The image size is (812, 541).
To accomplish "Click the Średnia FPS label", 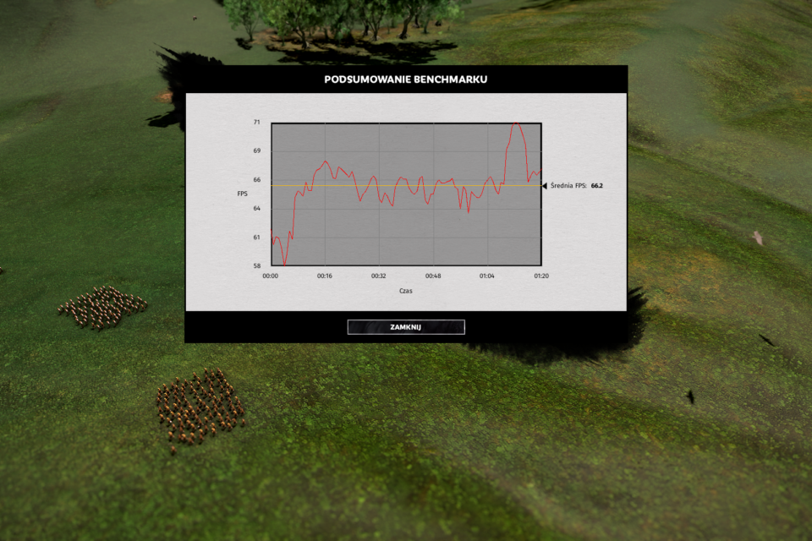I will [x=568, y=186].
